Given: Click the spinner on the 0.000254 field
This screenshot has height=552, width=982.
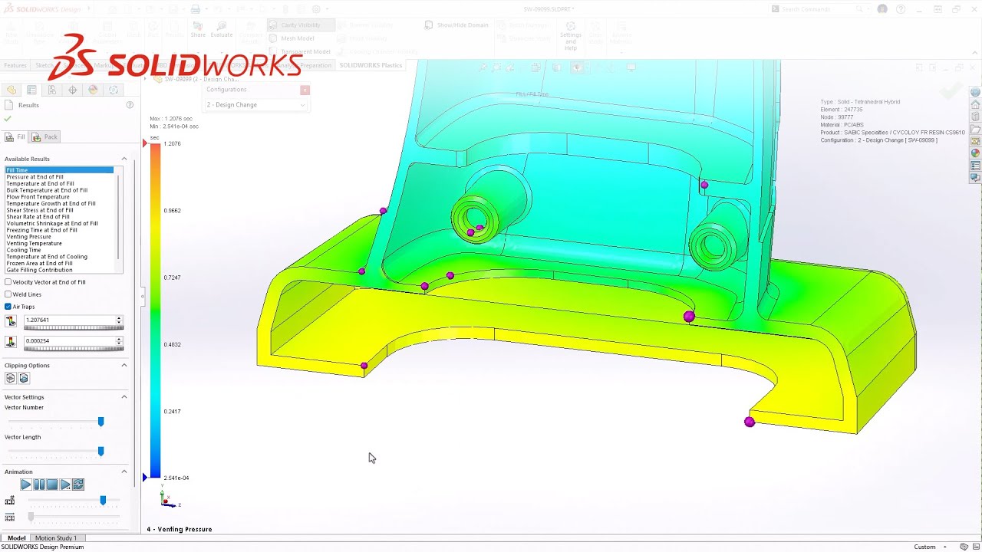Looking at the screenshot, I should 119,341.
